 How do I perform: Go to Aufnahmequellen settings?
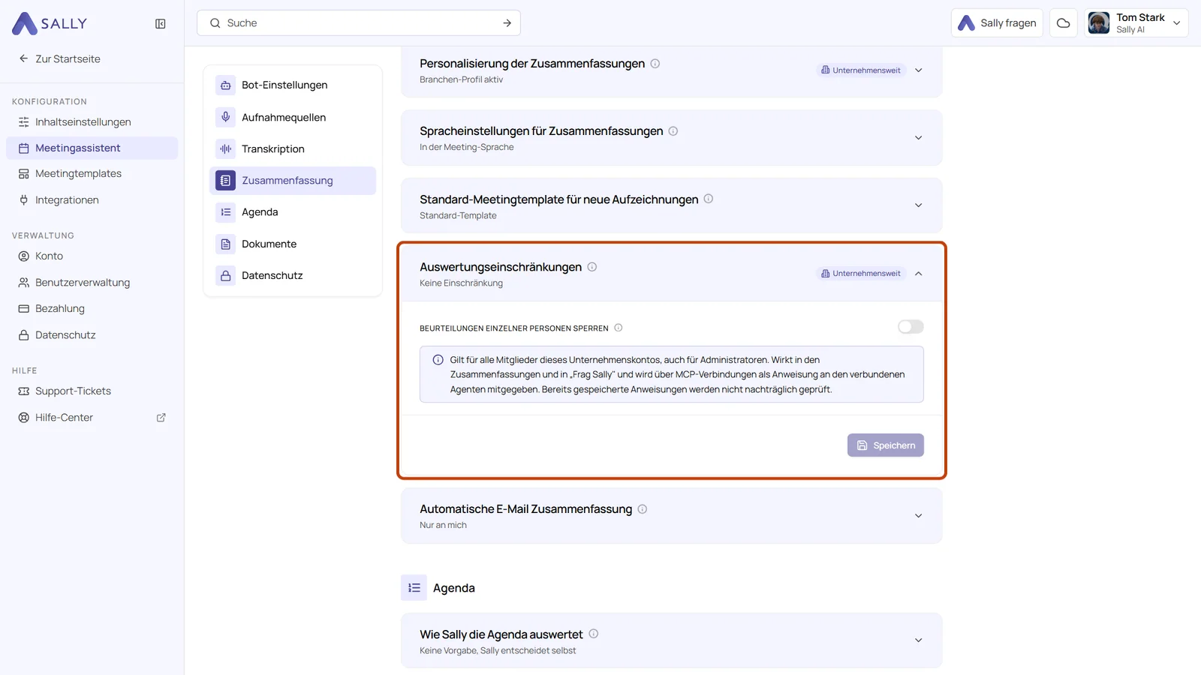coord(293,117)
